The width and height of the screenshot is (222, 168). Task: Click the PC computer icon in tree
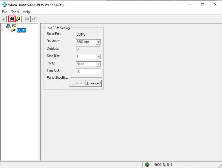click(x=8, y=26)
